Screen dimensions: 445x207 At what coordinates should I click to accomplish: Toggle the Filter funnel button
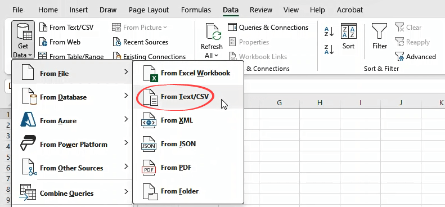(x=379, y=37)
